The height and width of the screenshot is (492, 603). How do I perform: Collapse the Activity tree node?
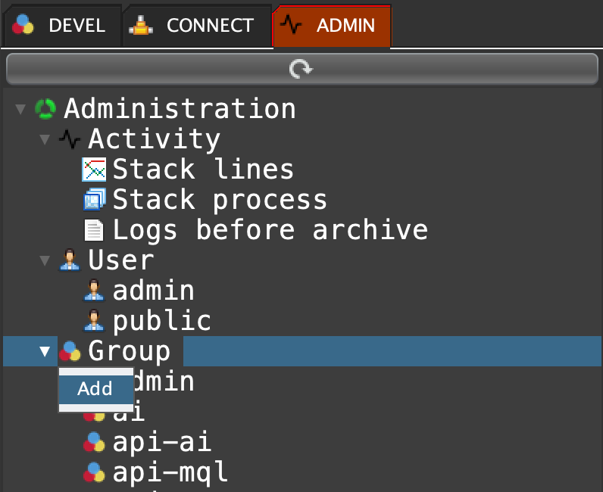click(x=45, y=139)
